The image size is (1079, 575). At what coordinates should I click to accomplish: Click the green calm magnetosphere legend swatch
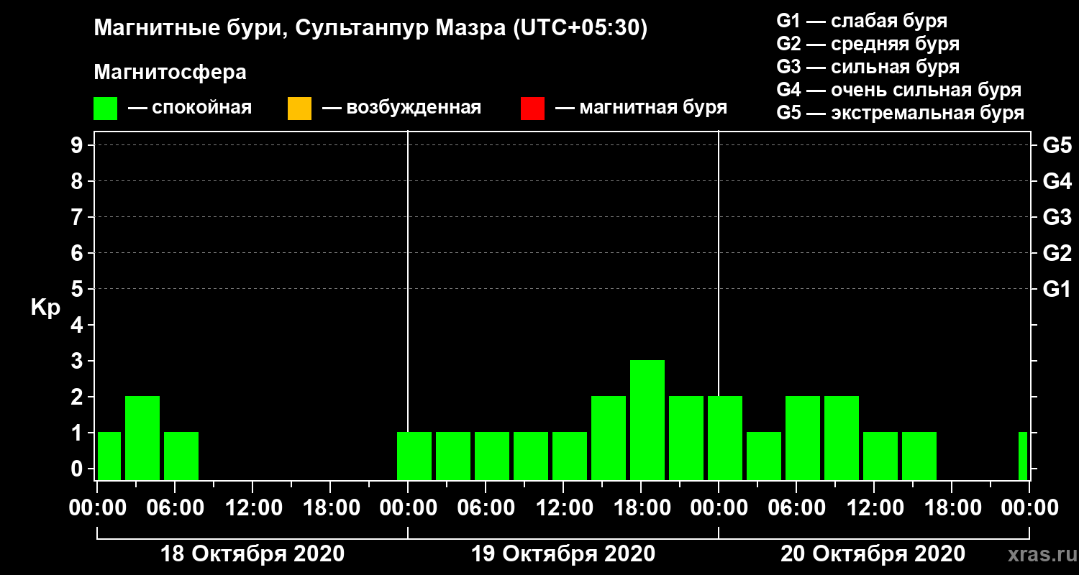[x=106, y=109]
